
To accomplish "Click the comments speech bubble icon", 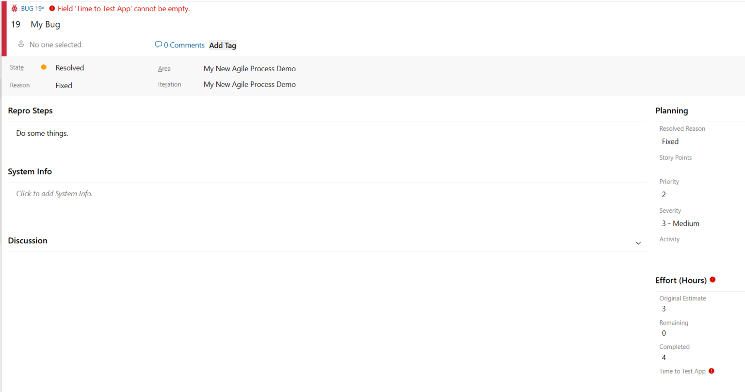I will (x=158, y=45).
